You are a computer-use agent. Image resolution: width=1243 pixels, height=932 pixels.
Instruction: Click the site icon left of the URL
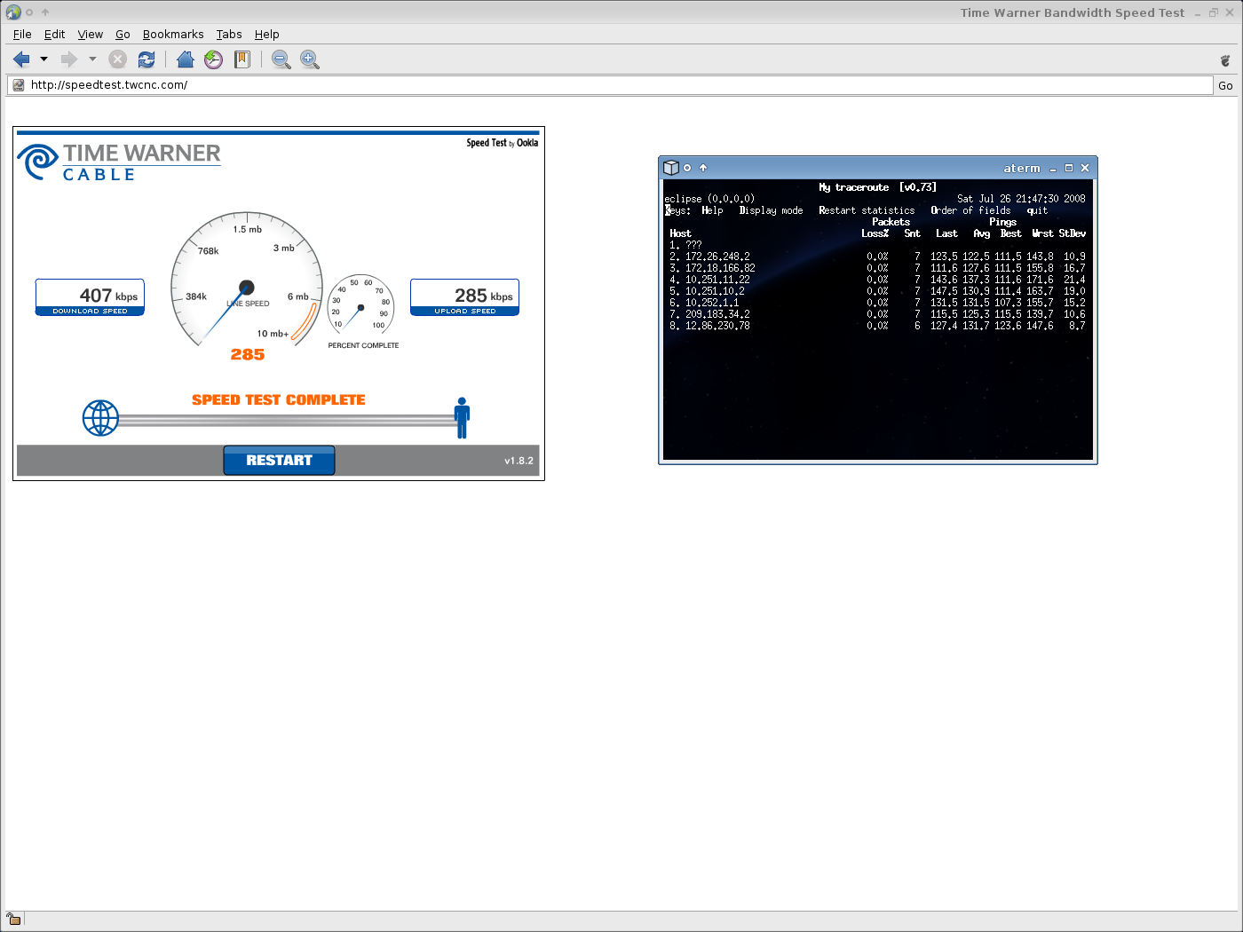(x=18, y=85)
